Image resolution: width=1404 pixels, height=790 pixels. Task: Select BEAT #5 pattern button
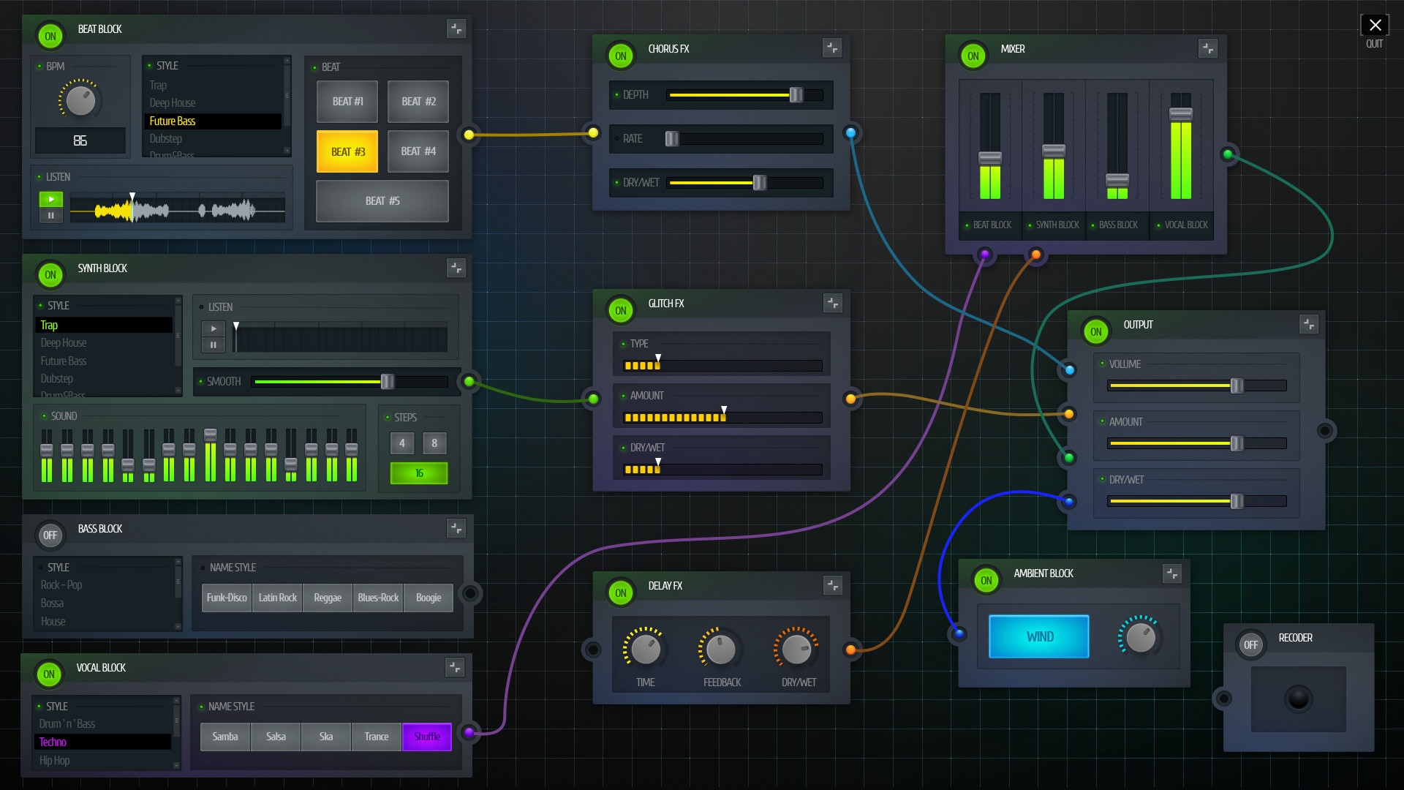coord(383,200)
